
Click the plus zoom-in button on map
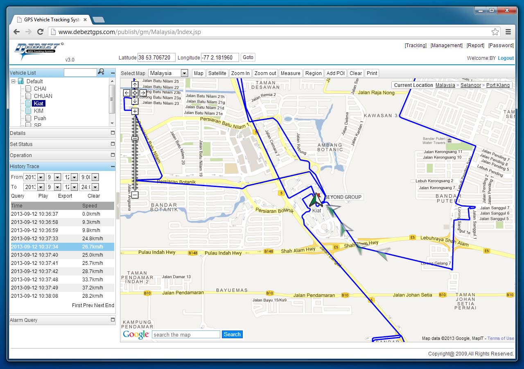135,111
